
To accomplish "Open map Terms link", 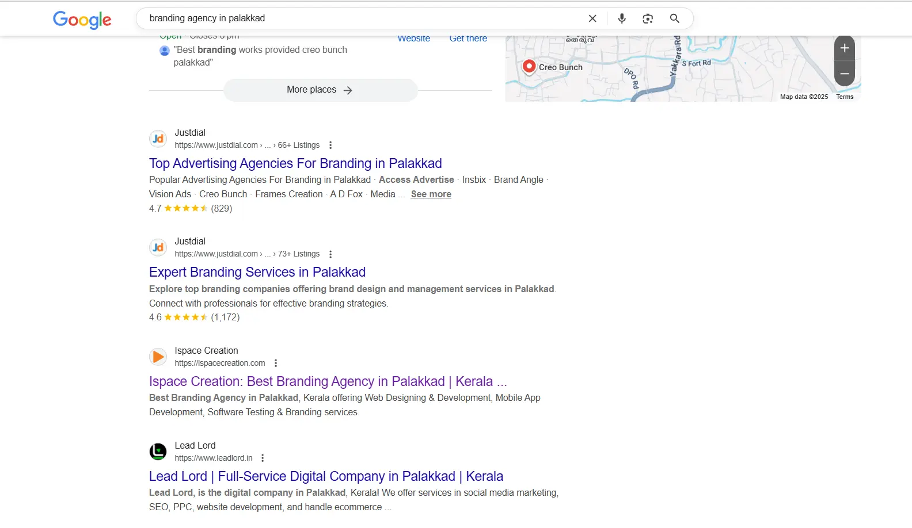I will (845, 97).
